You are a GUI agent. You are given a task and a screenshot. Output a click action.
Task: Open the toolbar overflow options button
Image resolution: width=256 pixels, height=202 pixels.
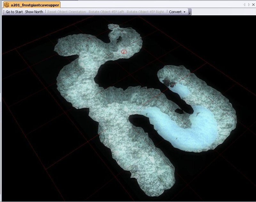tap(190, 12)
